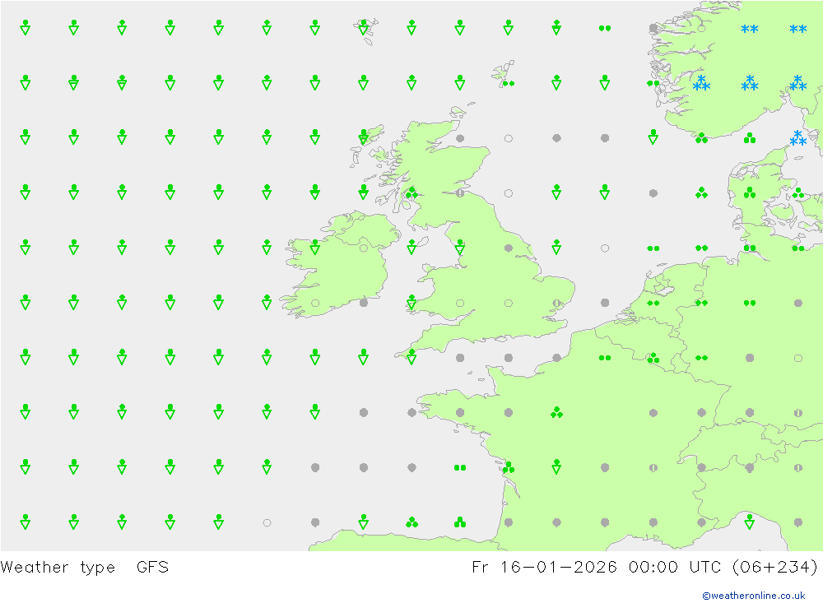Click the half-filled circle over East Anglia
The height and width of the screenshot is (603, 823).
pyautogui.click(x=556, y=304)
